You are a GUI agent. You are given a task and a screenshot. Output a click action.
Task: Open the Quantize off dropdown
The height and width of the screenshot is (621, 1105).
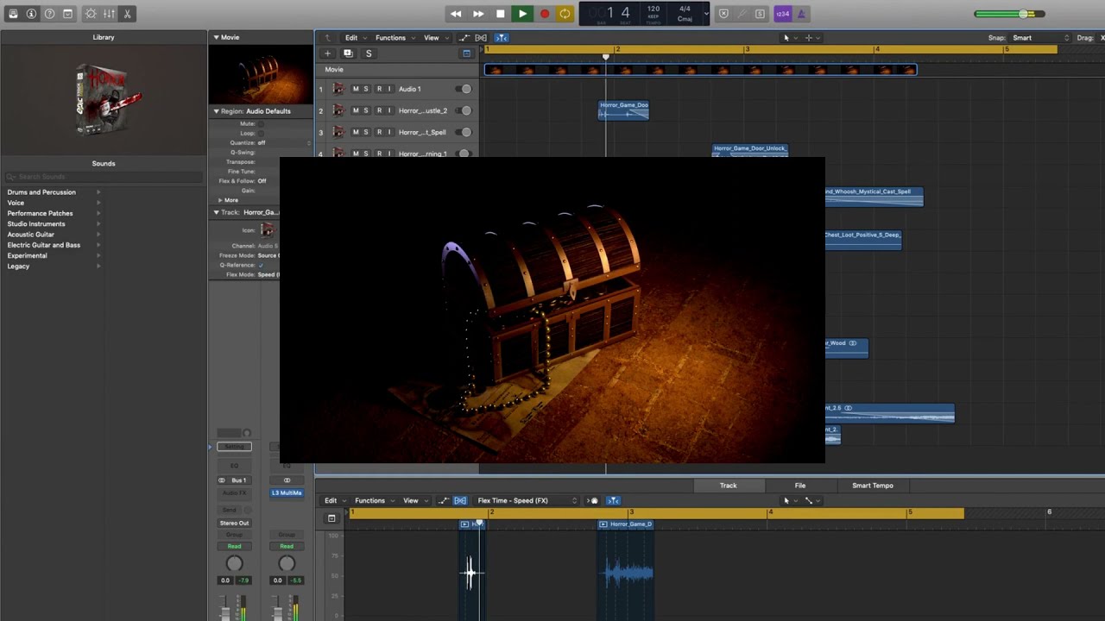tap(283, 142)
